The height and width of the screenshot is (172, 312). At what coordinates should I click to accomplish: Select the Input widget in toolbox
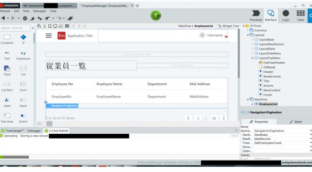tap(23, 102)
